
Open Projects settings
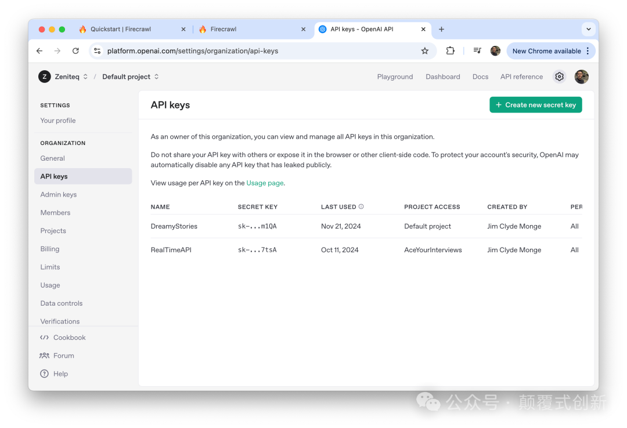(53, 231)
